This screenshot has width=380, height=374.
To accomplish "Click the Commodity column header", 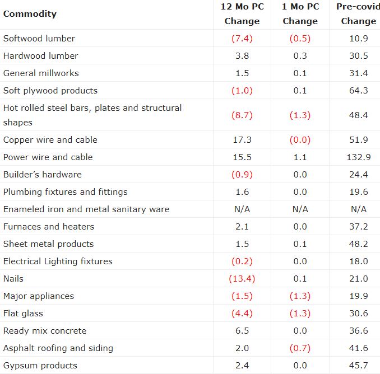I will [x=30, y=14].
